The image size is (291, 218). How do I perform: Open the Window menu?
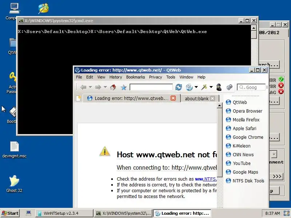(x=186, y=77)
